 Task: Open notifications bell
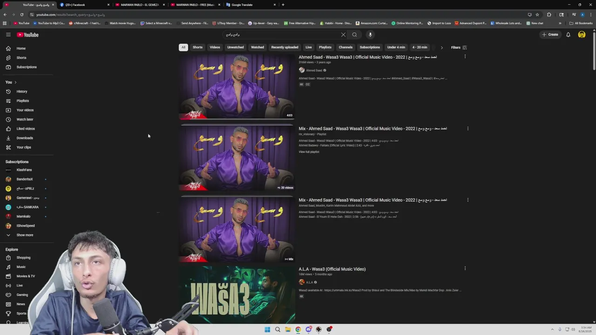pos(568,34)
